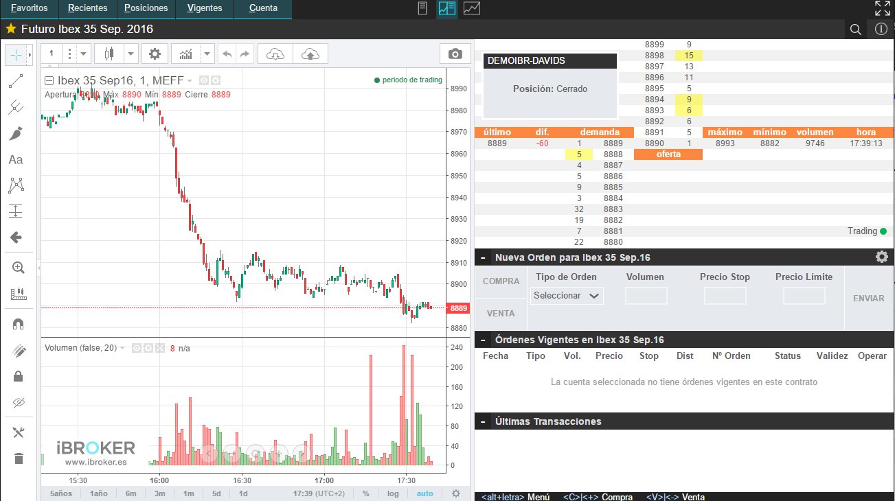Screen dimensions: 895x501
Task: Open chart properties gear in toolbar
Action: point(155,54)
